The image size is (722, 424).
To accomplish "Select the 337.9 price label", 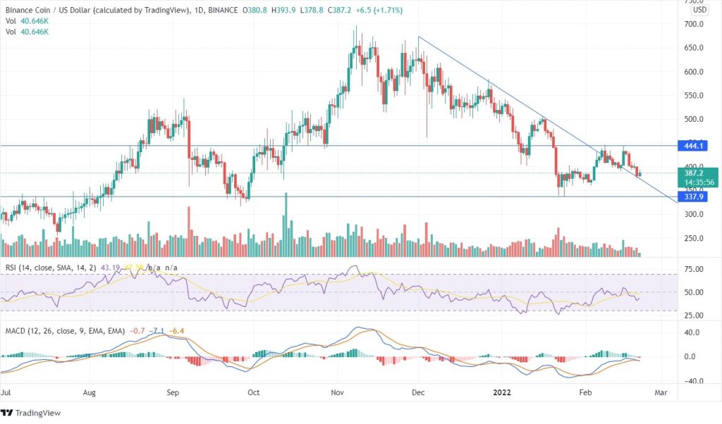I will [693, 197].
